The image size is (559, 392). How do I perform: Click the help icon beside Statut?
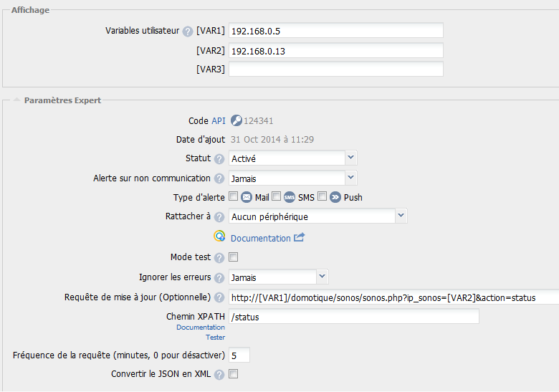[219, 158]
